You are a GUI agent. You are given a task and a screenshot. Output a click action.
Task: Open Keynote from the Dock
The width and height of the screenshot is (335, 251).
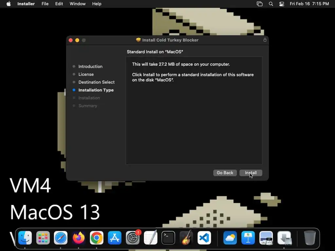(x=248, y=238)
